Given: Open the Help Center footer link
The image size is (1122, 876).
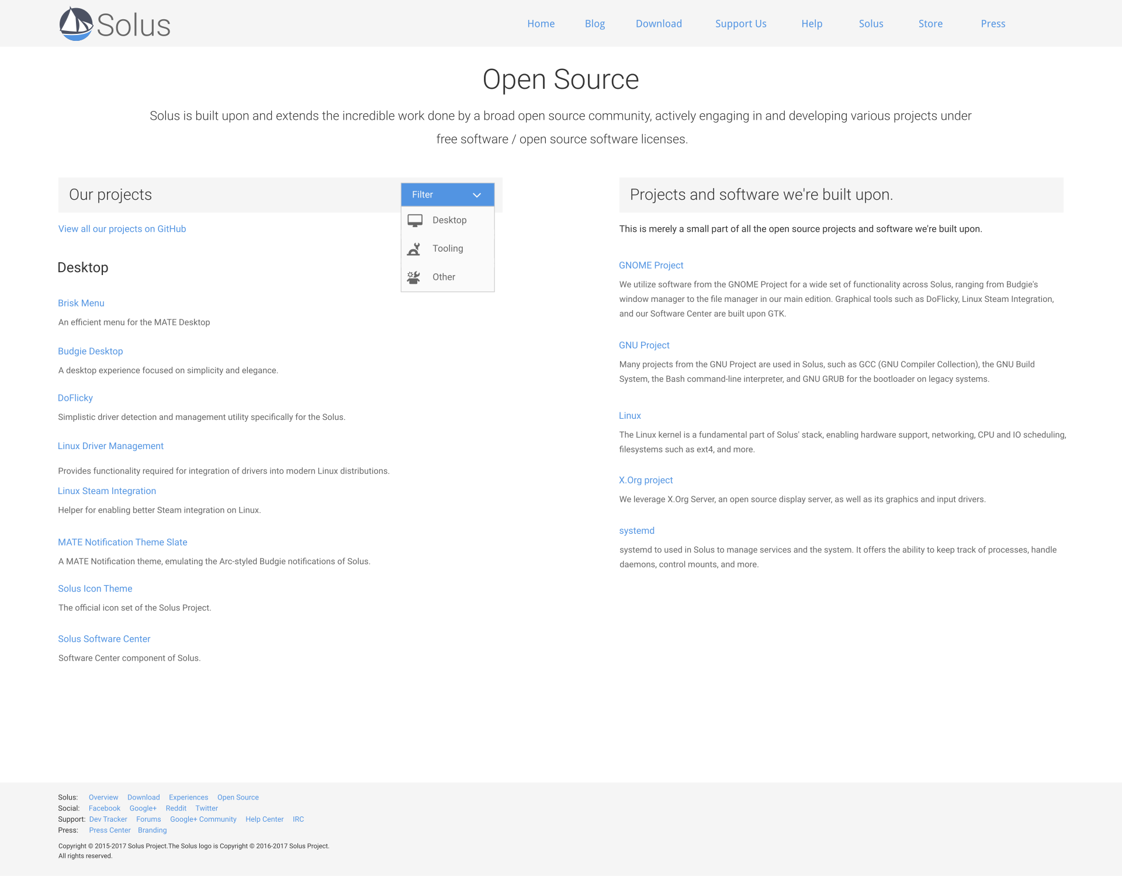Looking at the screenshot, I should 265,819.
